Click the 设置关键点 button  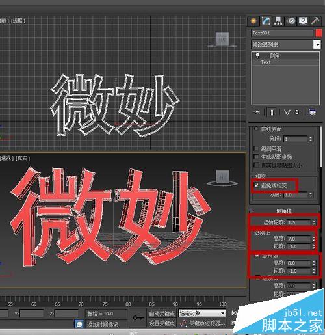tap(162, 323)
